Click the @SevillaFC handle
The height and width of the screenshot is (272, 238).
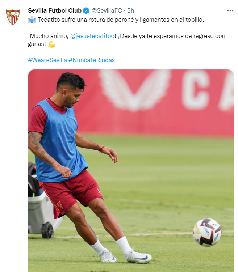tap(107, 10)
